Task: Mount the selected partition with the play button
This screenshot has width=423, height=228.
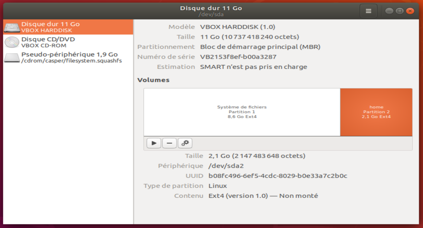Action: click(x=154, y=143)
